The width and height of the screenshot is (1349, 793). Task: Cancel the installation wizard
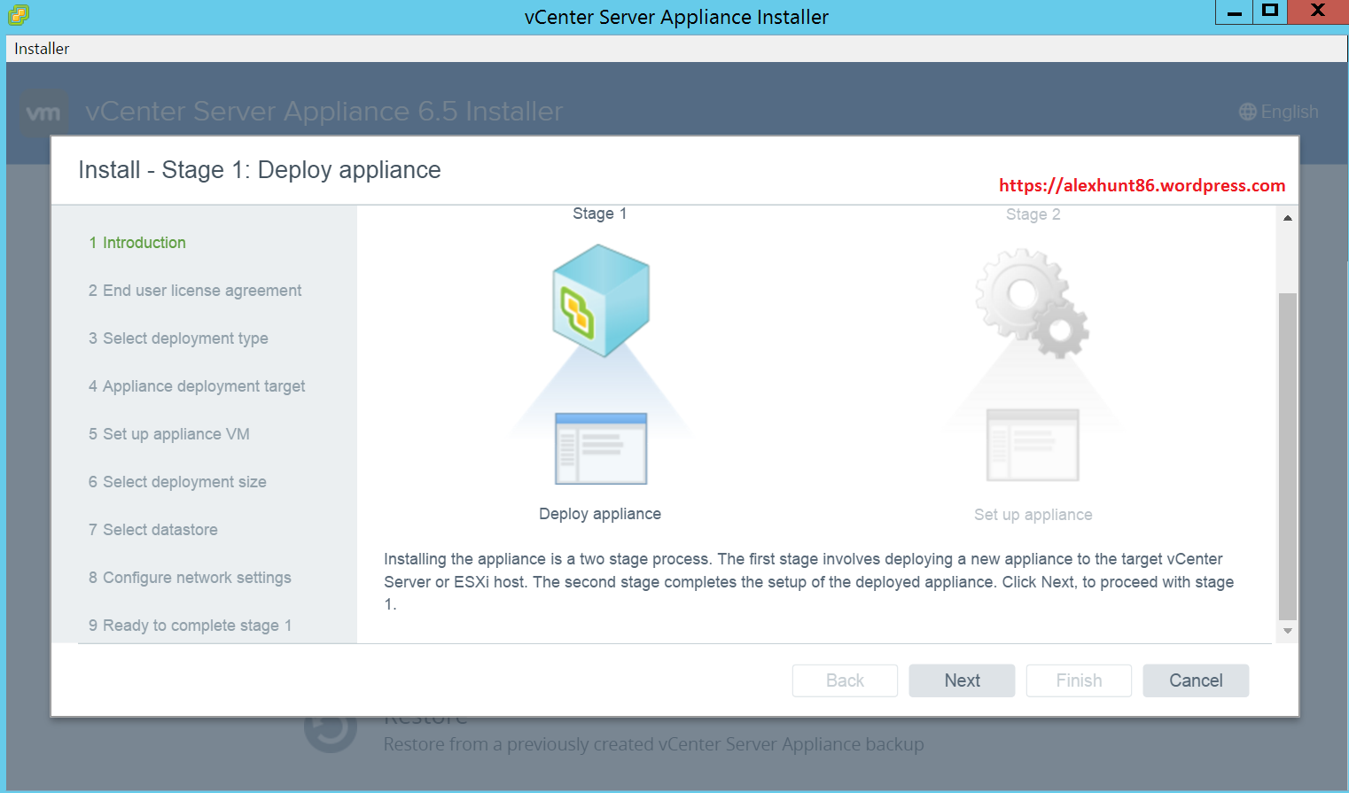pos(1195,680)
